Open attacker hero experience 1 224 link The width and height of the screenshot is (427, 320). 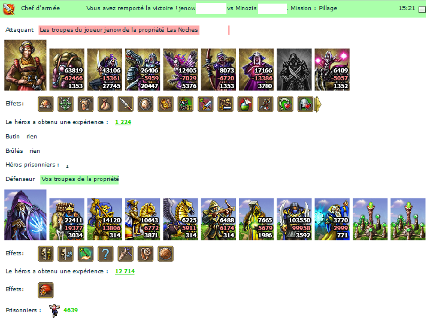click(123, 122)
